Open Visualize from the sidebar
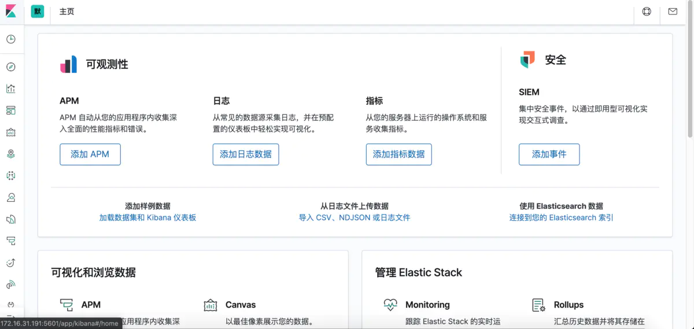Image resolution: width=694 pixels, height=329 pixels. click(x=11, y=88)
